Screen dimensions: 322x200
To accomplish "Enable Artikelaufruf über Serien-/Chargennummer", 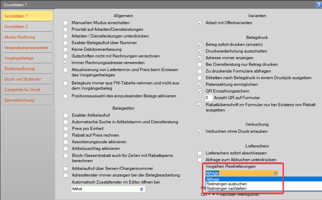I will [66, 169].
